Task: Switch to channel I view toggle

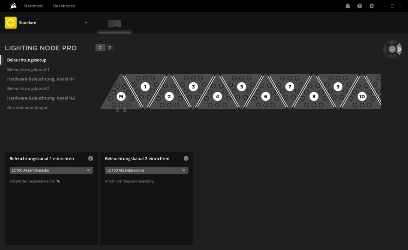Action: 100,48
